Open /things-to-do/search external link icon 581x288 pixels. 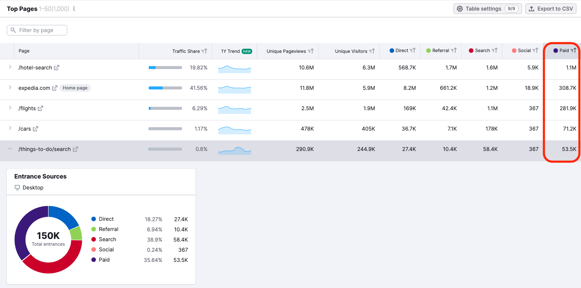(76, 149)
